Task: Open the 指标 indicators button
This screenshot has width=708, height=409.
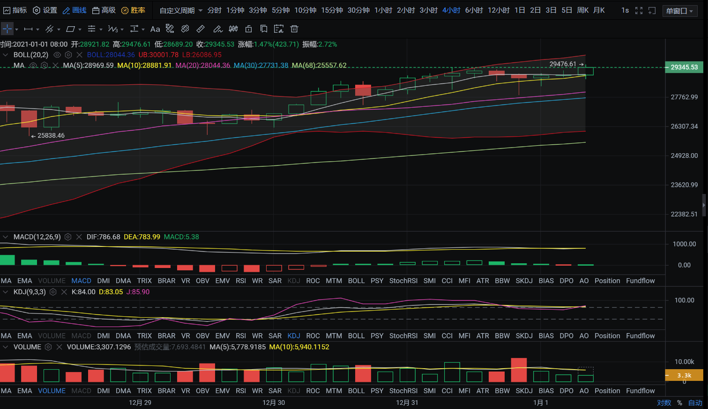Action: click(15, 10)
